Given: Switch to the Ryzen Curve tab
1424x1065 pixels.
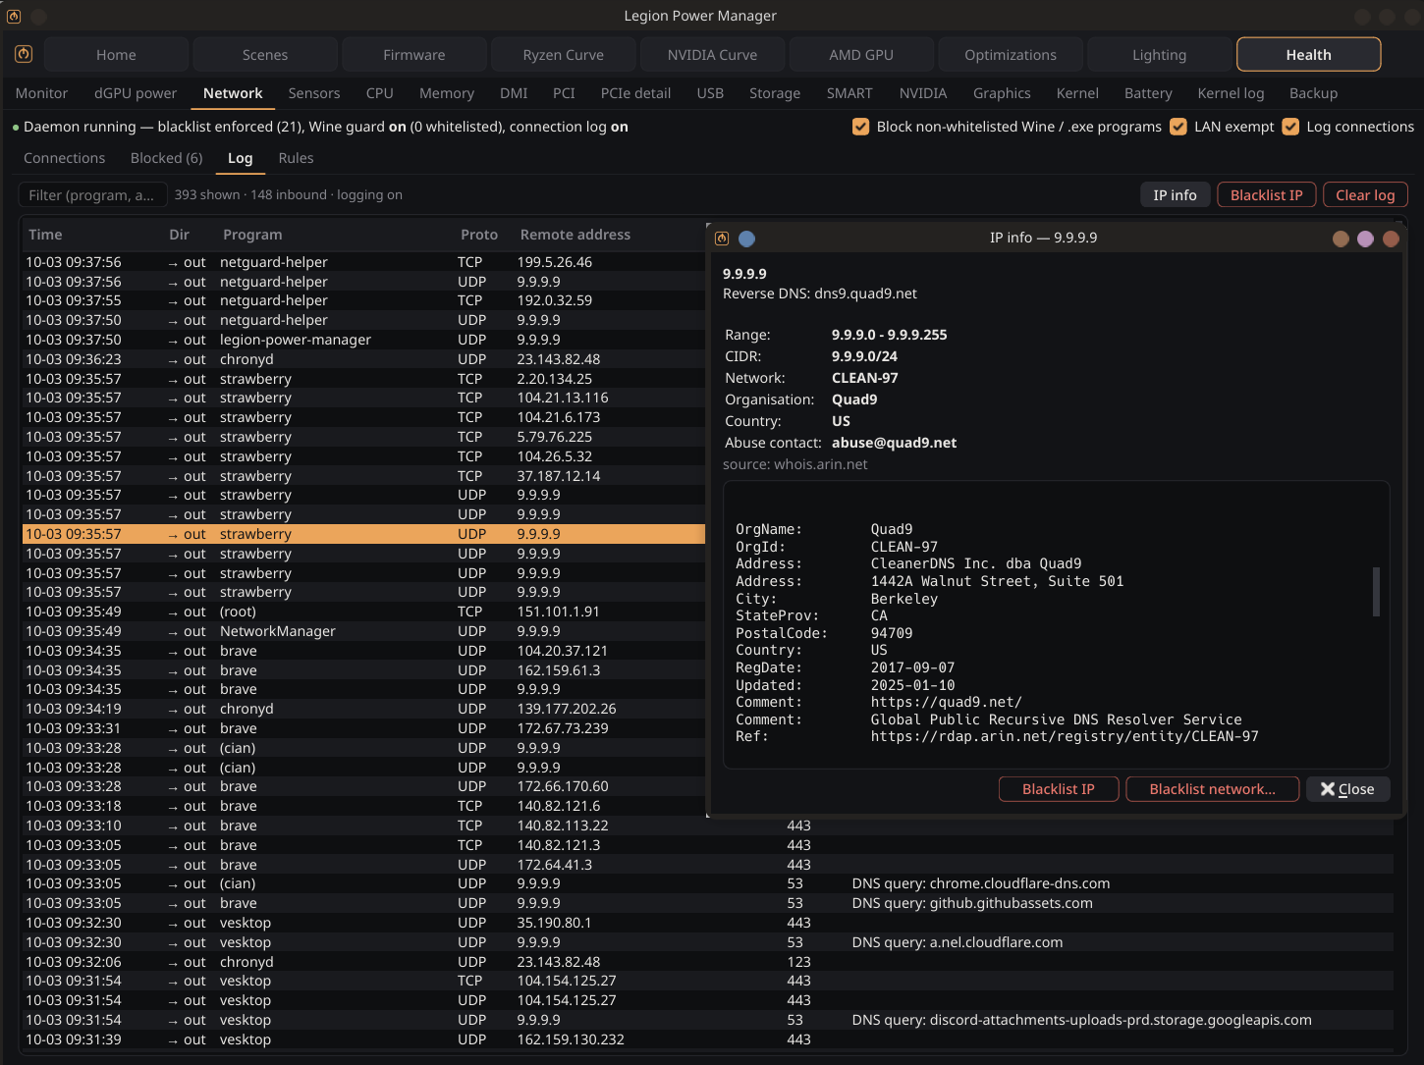Looking at the screenshot, I should tap(564, 55).
